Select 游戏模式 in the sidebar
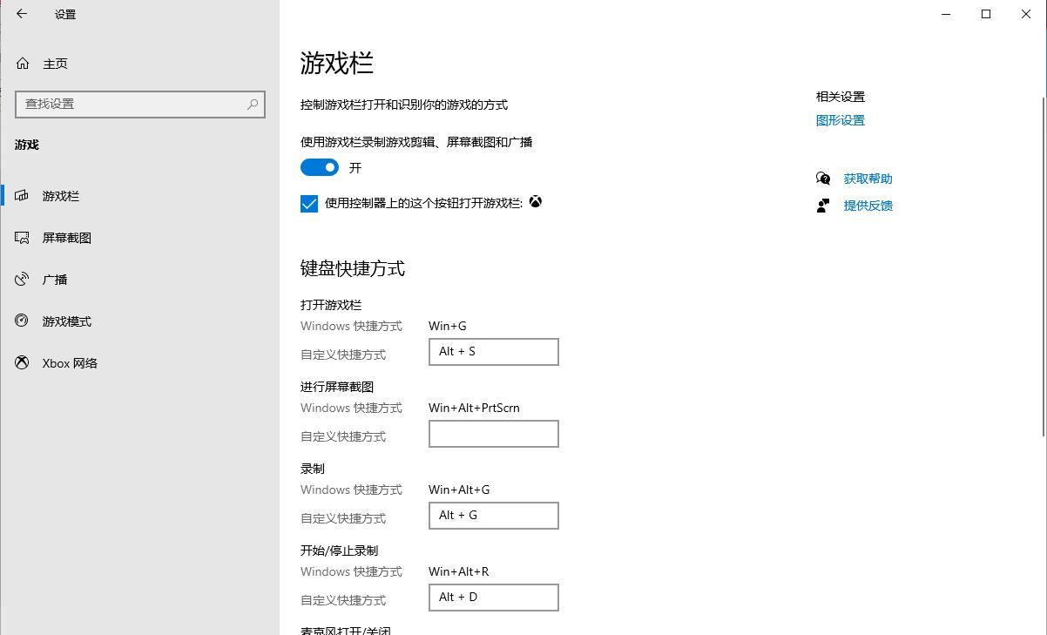1047x635 pixels. click(x=67, y=321)
